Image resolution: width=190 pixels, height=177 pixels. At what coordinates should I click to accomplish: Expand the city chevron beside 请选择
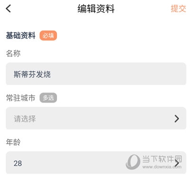click(177, 119)
